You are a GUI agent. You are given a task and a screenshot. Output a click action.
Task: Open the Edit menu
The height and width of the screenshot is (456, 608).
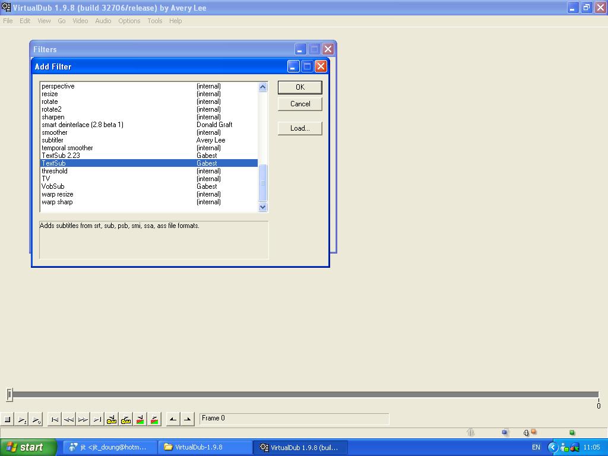pyautogui.click(x=25, y=21)
